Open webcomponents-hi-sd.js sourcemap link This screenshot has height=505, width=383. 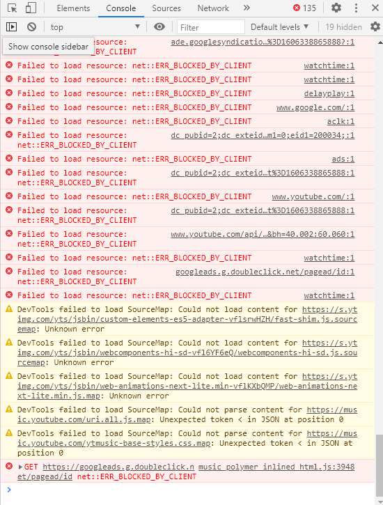(x=187, y=352)
